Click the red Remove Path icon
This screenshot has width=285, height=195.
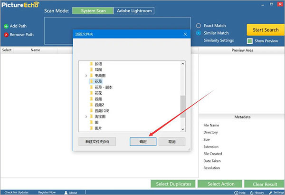coord(6,35)
